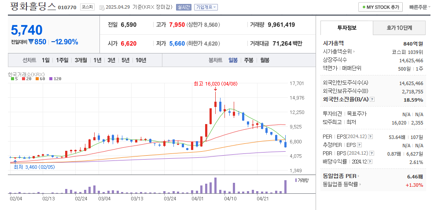The height and width of the screenshot is (210, 445).
Task: Click the 시가 value 6,620
Action: [129, 43]
